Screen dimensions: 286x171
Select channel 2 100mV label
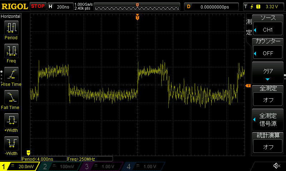click(x=67, y=166)
